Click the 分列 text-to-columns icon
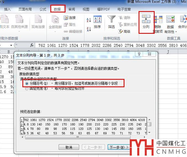Screen dimensions: 187x157 (146, 19)
